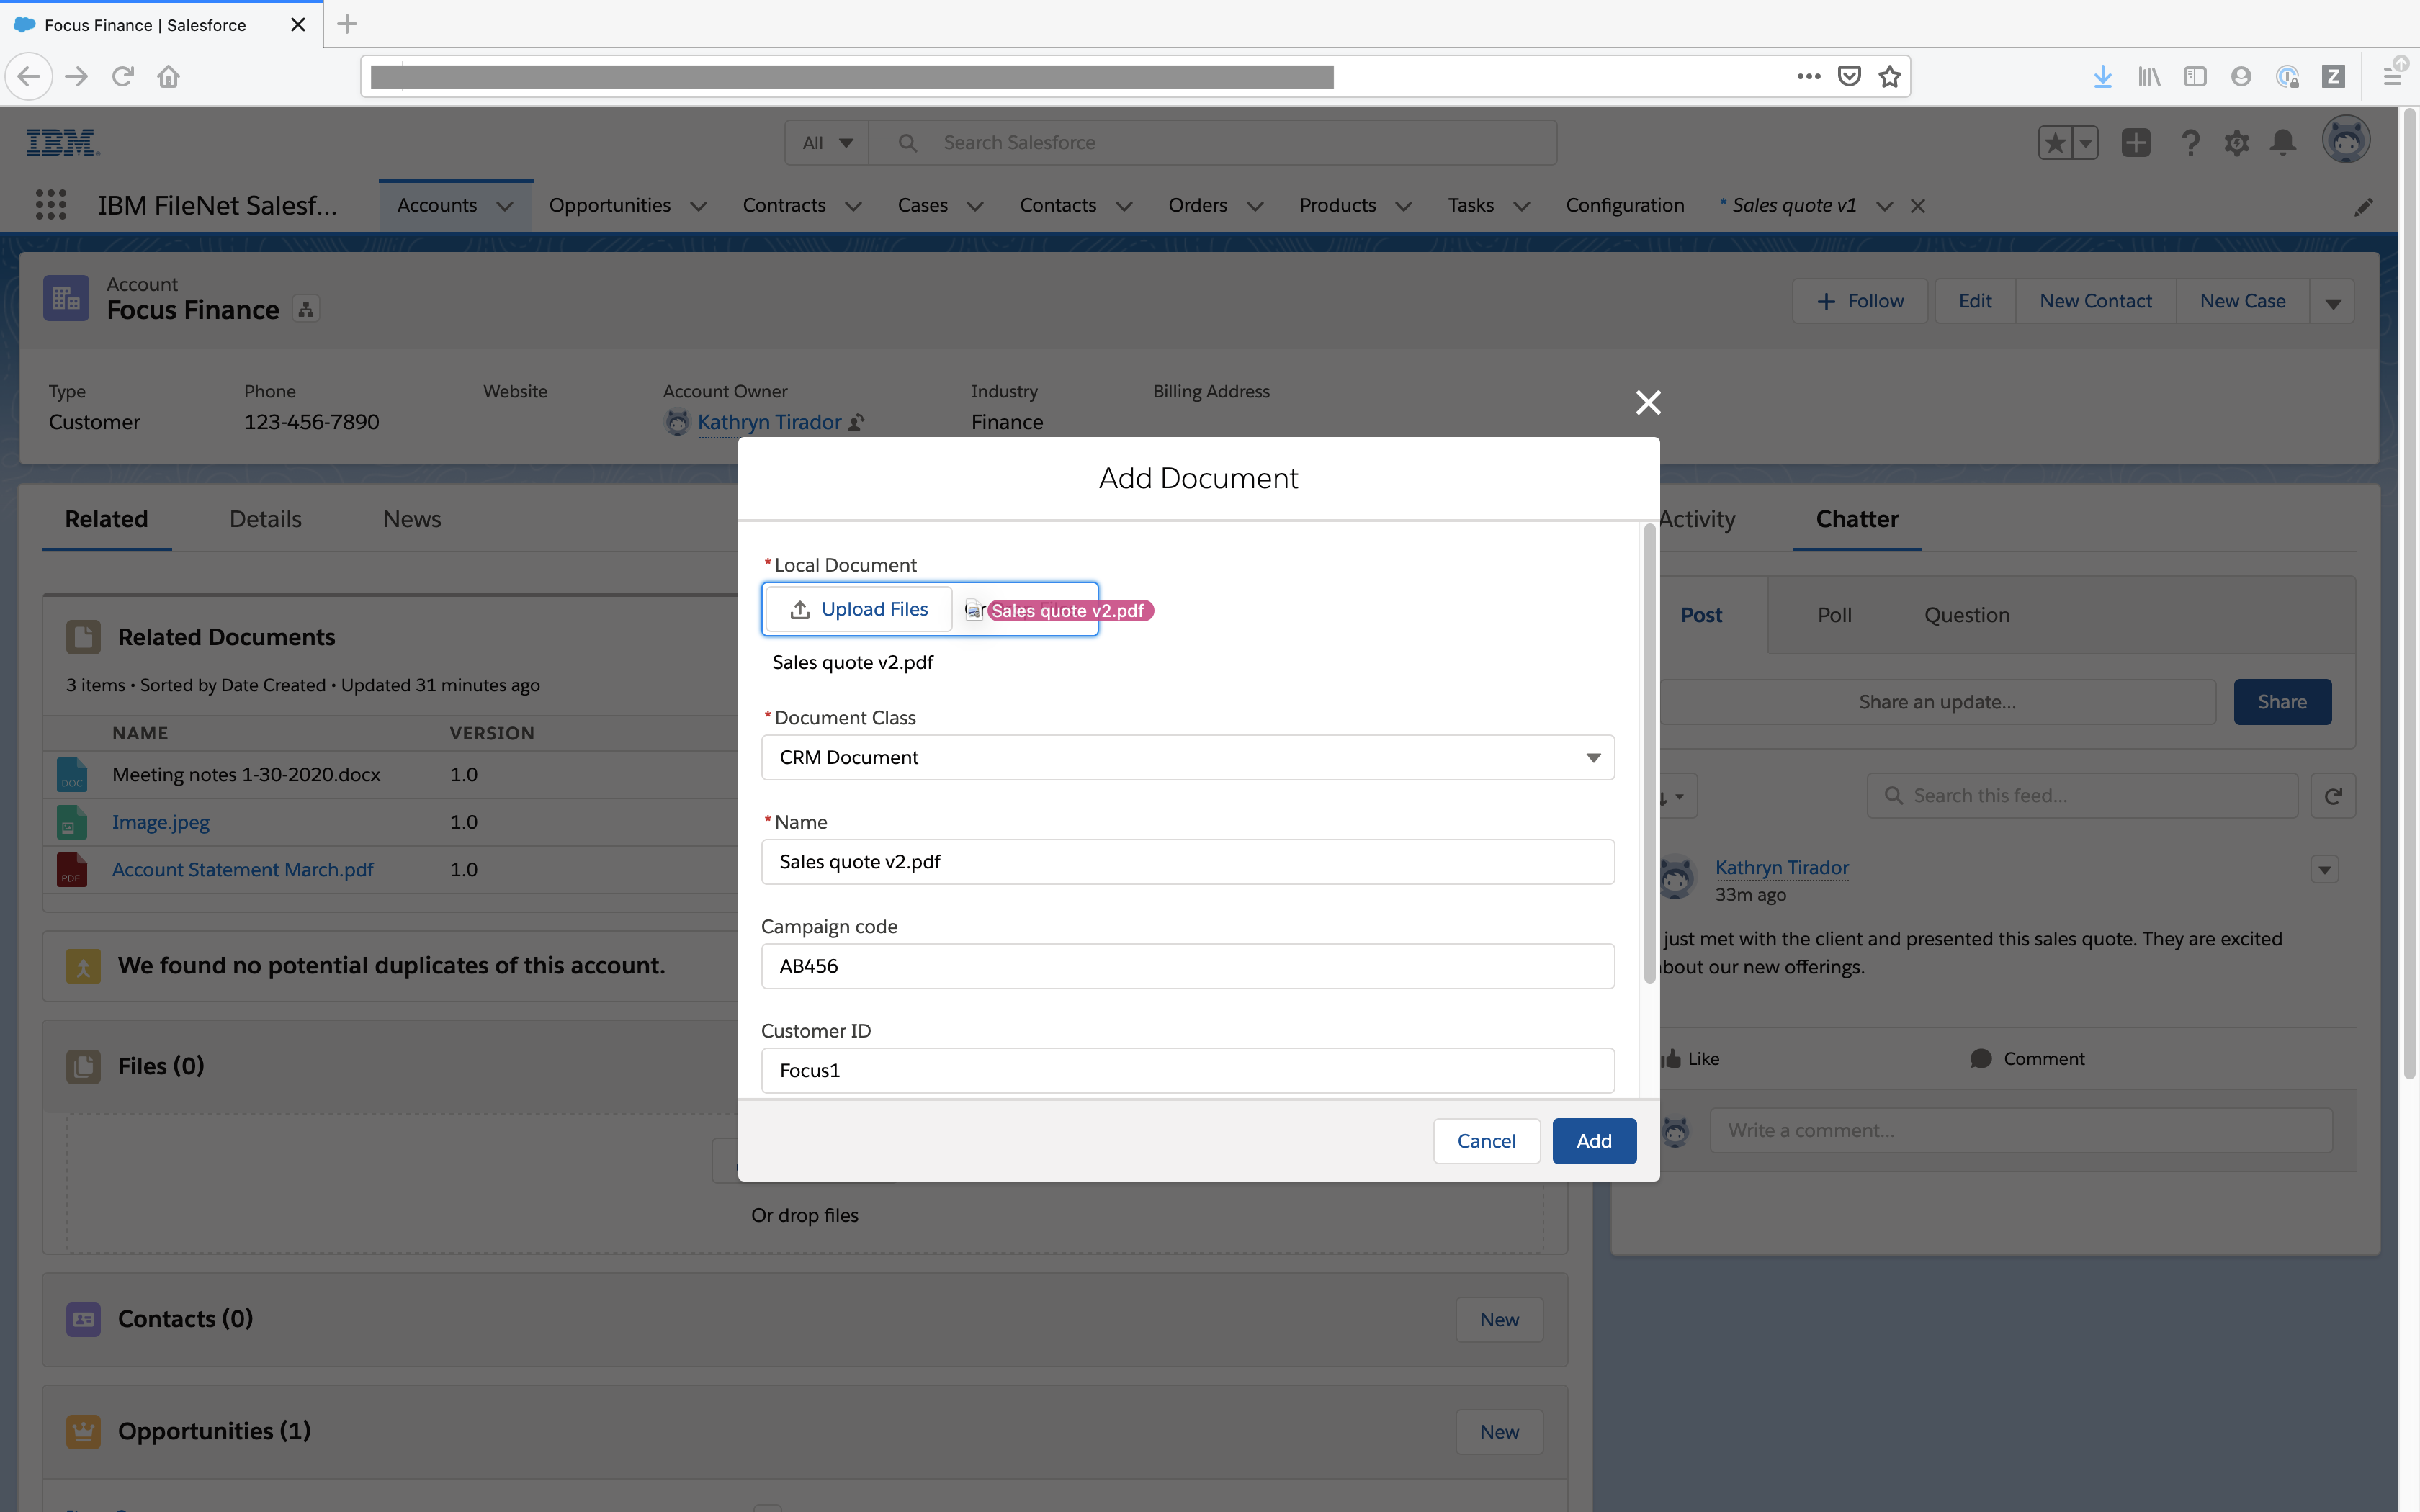Screen dimensions: 2420x1512
Task: Open the Firefox downloads icon
Action: coord(2103,76)
